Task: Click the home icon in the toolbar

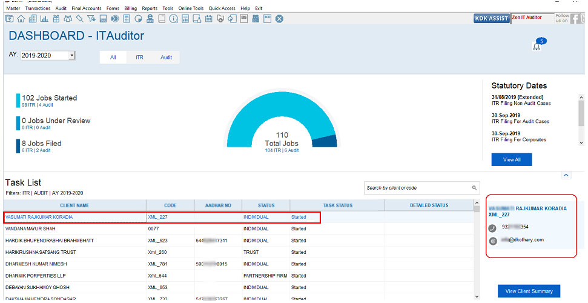Action: click(x=21, y=19)
